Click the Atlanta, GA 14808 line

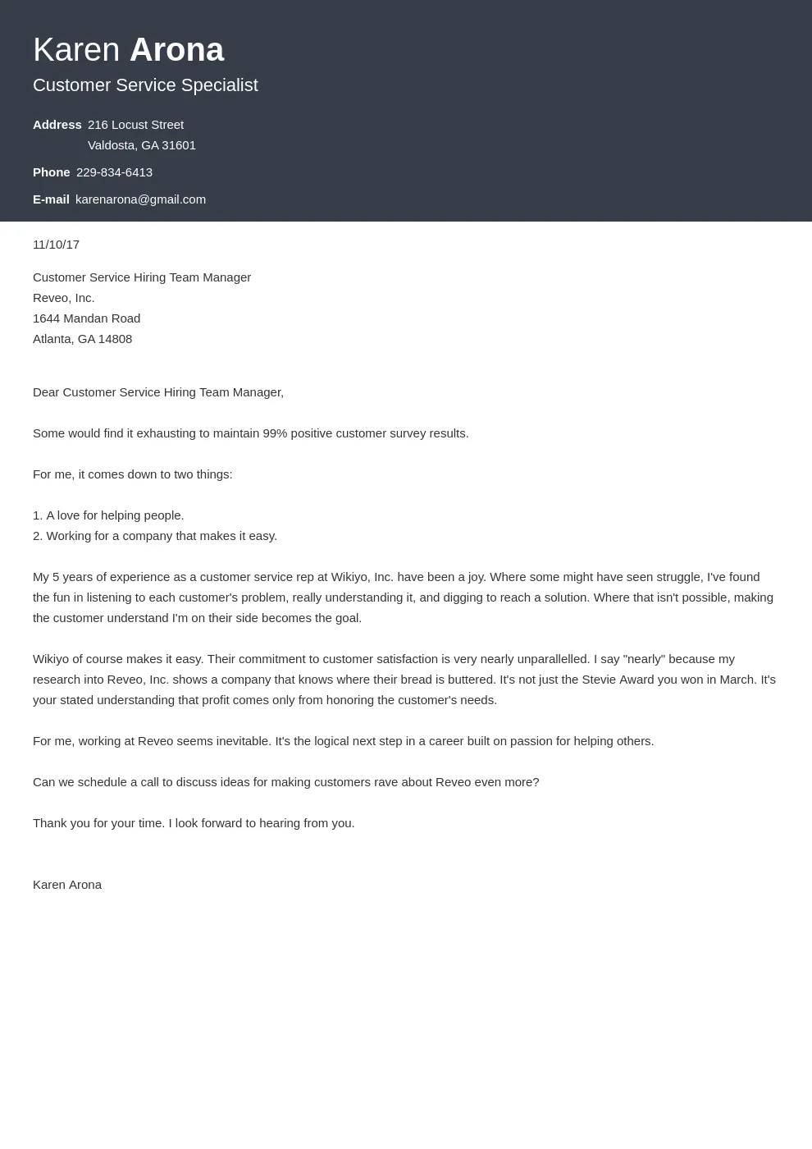[x=82, y=339]
